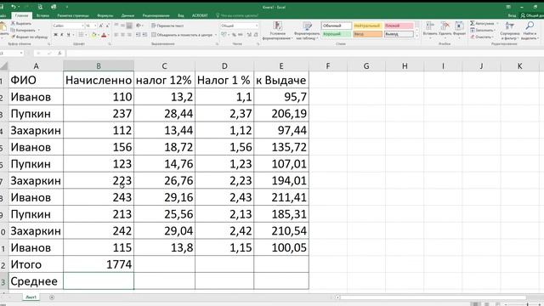Toggle Italic (К) formatting
544x306 pixels.
click(62, 35)
